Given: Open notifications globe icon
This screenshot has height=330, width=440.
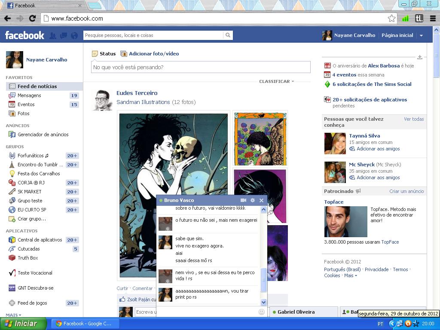Looking at the screenshot, I should click(74, 36).
